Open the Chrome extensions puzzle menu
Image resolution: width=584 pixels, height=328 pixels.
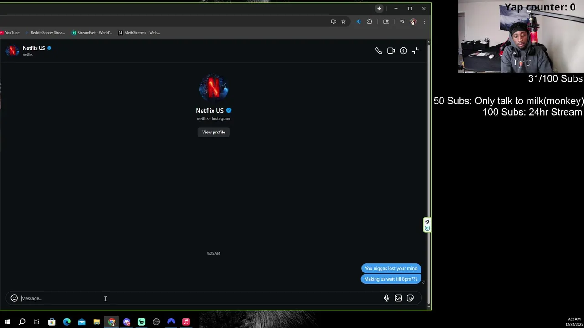click(x=370, y=21)
